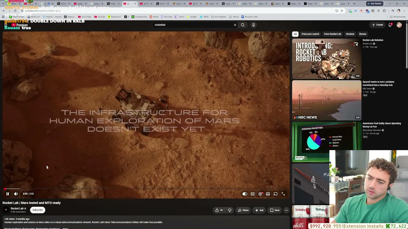Turn on closed captions in player
The width and height of the screenshot is (408, 229).
[252, 194]
